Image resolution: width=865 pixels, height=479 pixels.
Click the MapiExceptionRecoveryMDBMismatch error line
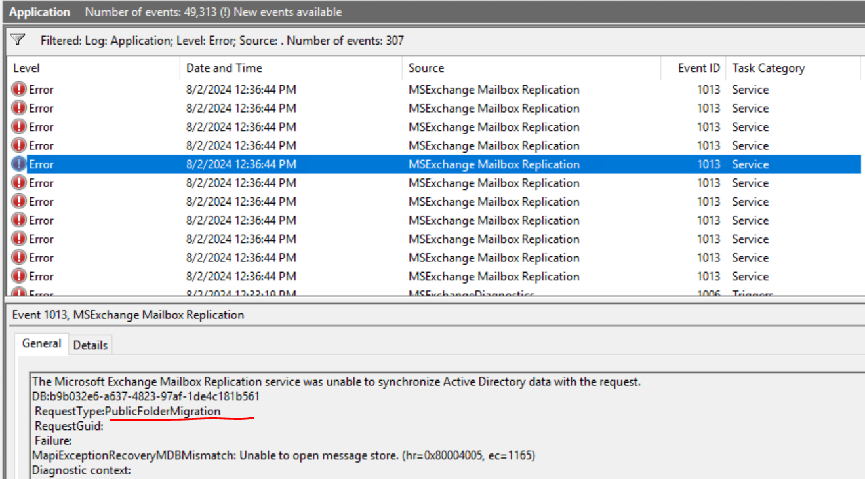pos(283,455)
